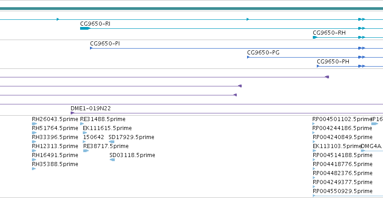Select the reverse arrow glyph under SD03118.5prime
The height and width of the screenshot is (198, 383).
click(x=112, y=160)
